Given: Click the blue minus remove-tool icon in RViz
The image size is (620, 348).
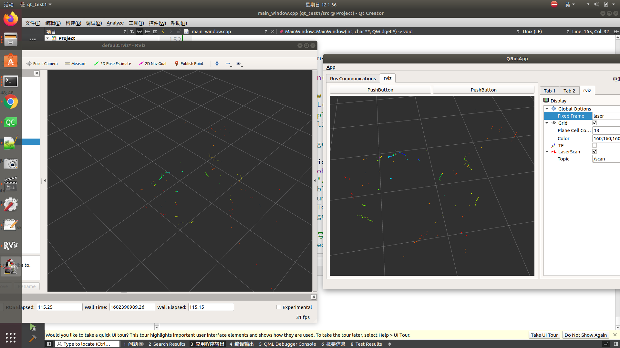Looking at the screenshot, I should [228, 63].
